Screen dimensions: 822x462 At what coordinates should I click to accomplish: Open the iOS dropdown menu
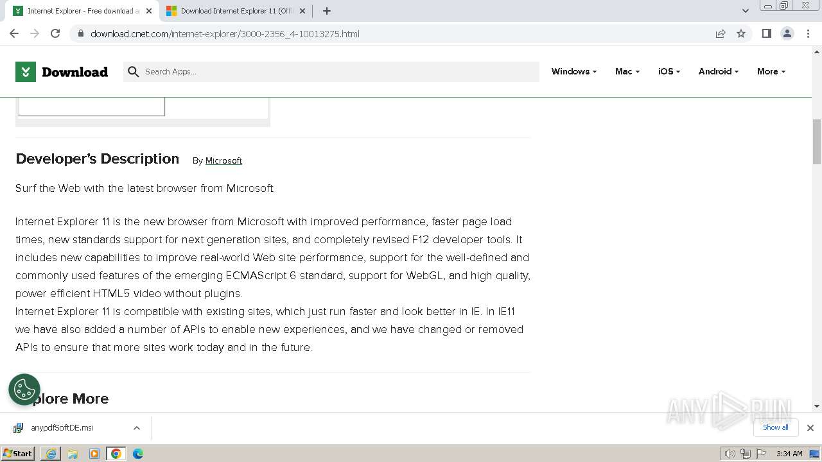coord(669,72)
